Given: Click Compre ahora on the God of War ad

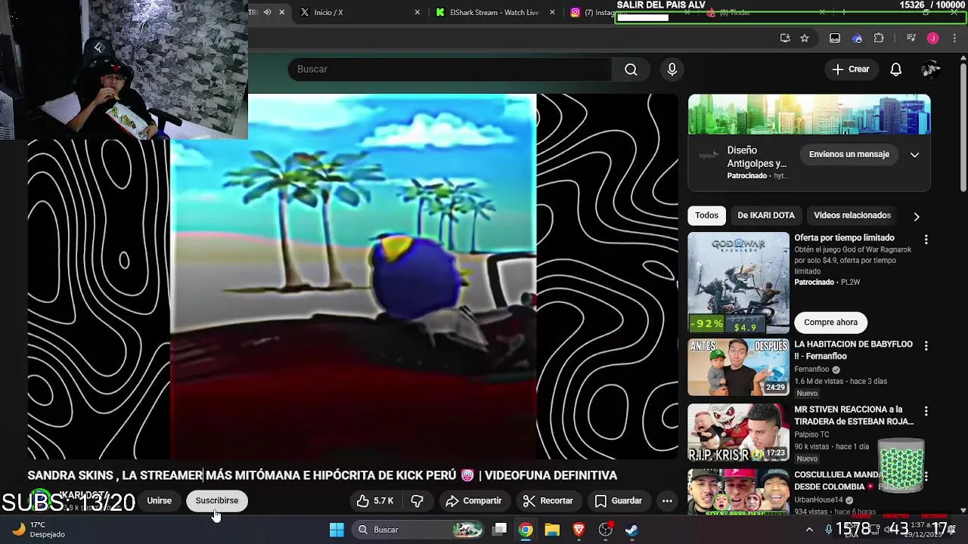Looking at the screenshot, I should [830, 323].
